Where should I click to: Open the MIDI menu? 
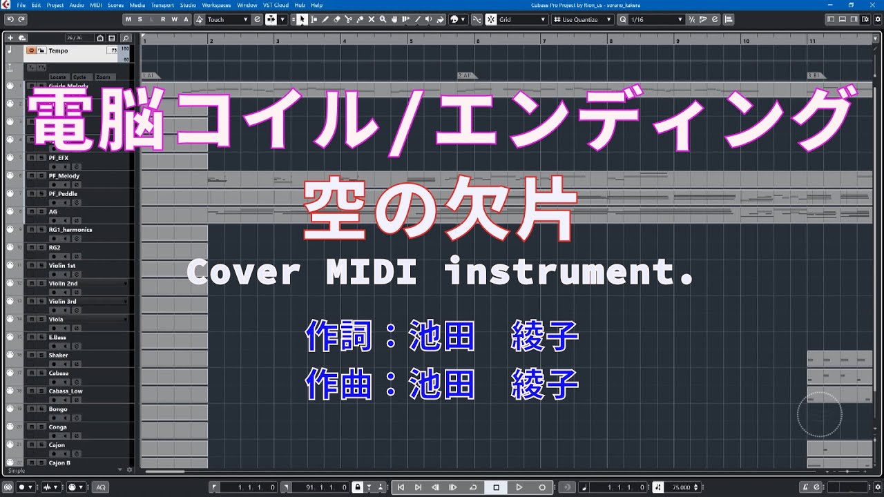point(95,5)
